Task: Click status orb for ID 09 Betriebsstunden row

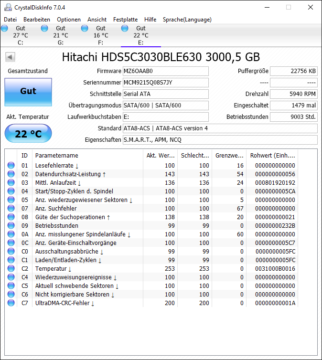Action: pyautogui.click(x=11, y=225)
